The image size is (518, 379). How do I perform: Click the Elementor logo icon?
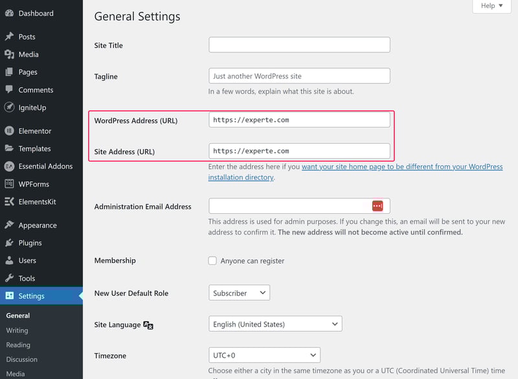[9, 131]
